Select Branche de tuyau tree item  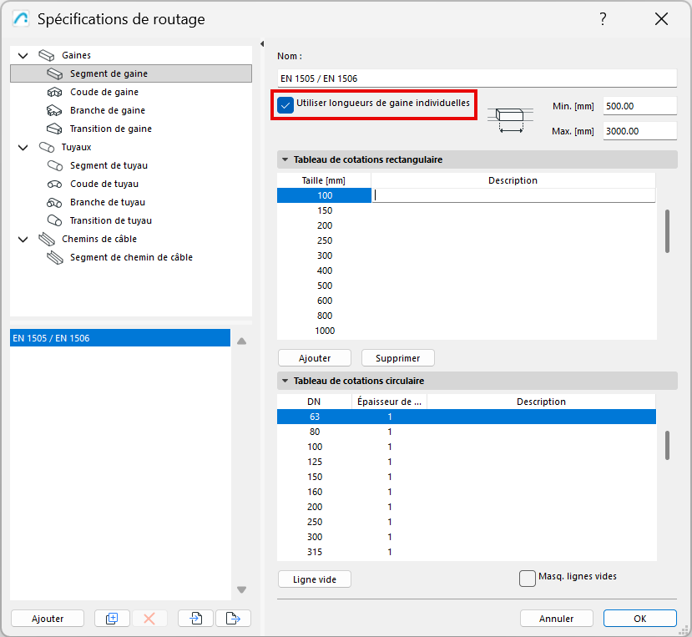pyautogui.click(x=107, y=202)
